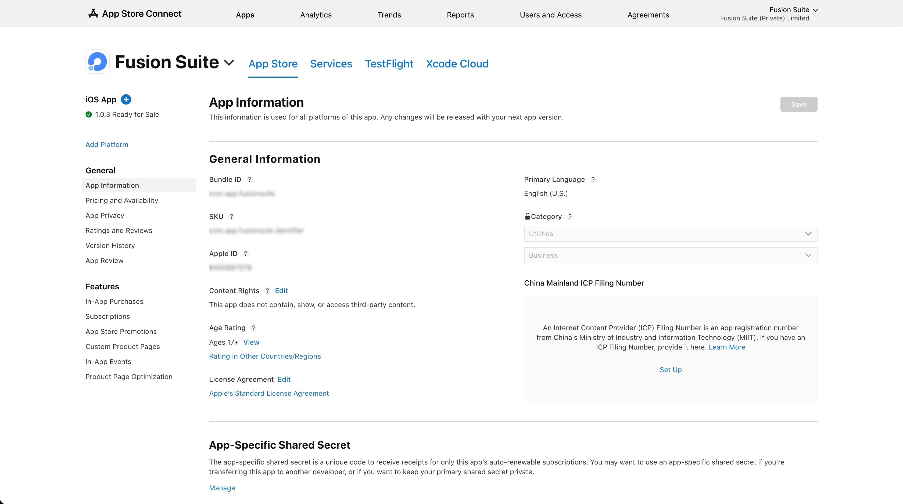Click the blue plus icon beside iOS App
This screenshot has height=504, width=903.
(126, 100)
